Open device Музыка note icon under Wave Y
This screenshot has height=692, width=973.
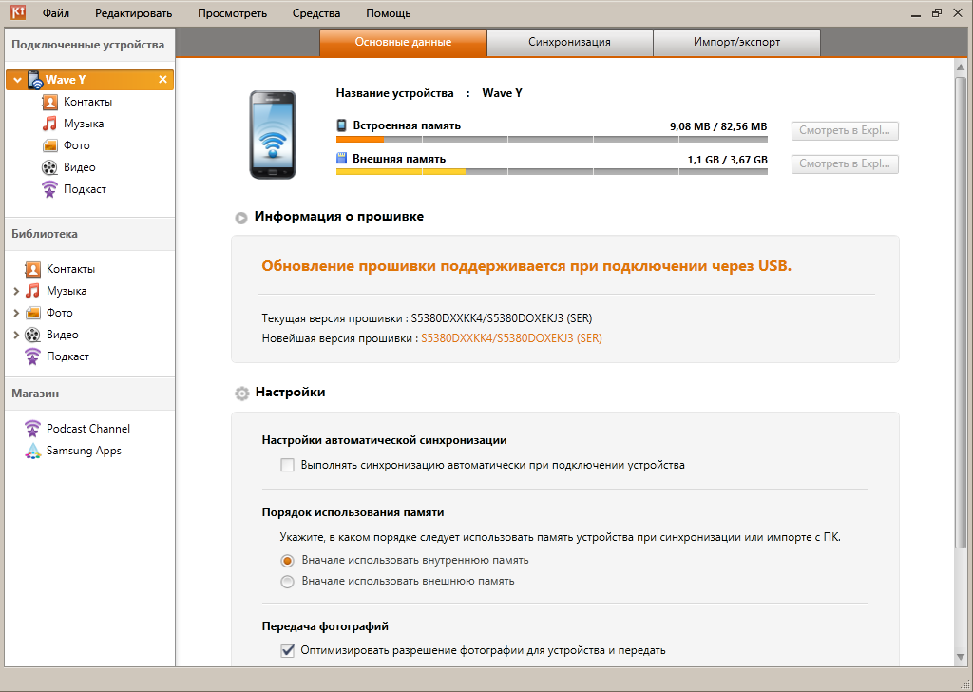coord(49,124)
